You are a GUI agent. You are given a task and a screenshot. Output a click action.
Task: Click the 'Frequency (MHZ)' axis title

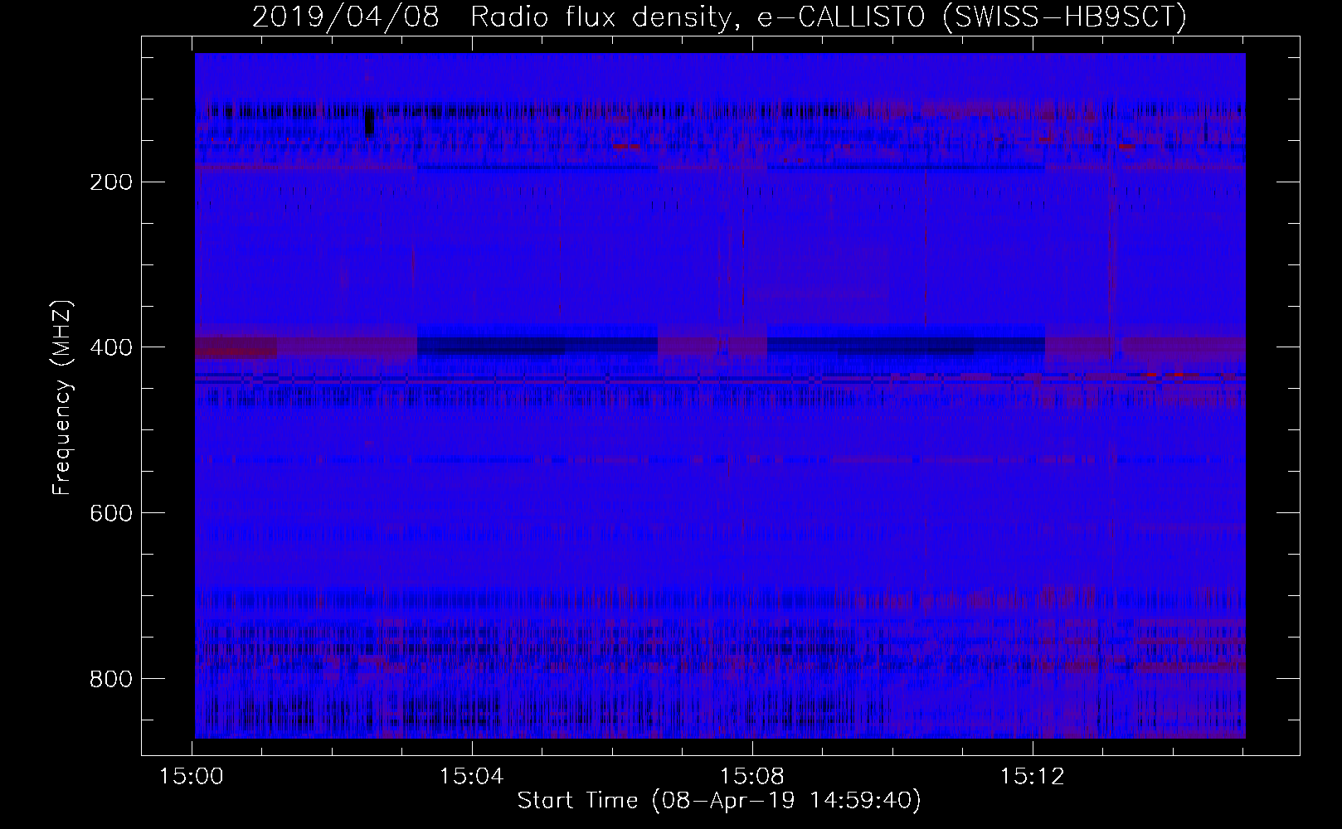(x=62, y=398)
